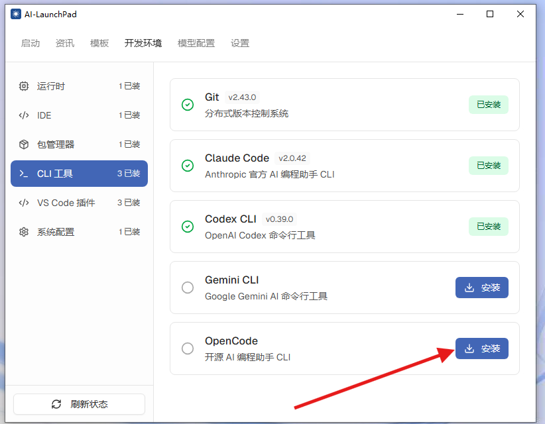Click description OpenAI Codex 命令行工具
This screenshot has height=424, width=545.
[260, 235]
